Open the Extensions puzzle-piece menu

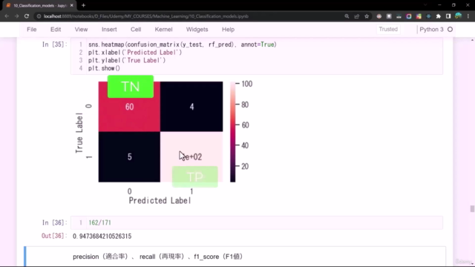(x=439, y=16)
